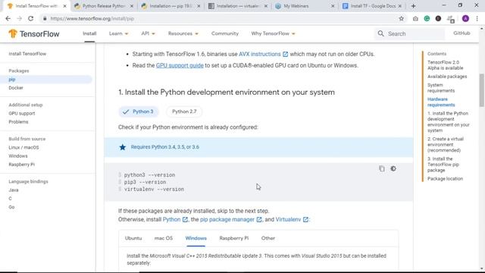Close the Install TF Google Docs tab

399,6
